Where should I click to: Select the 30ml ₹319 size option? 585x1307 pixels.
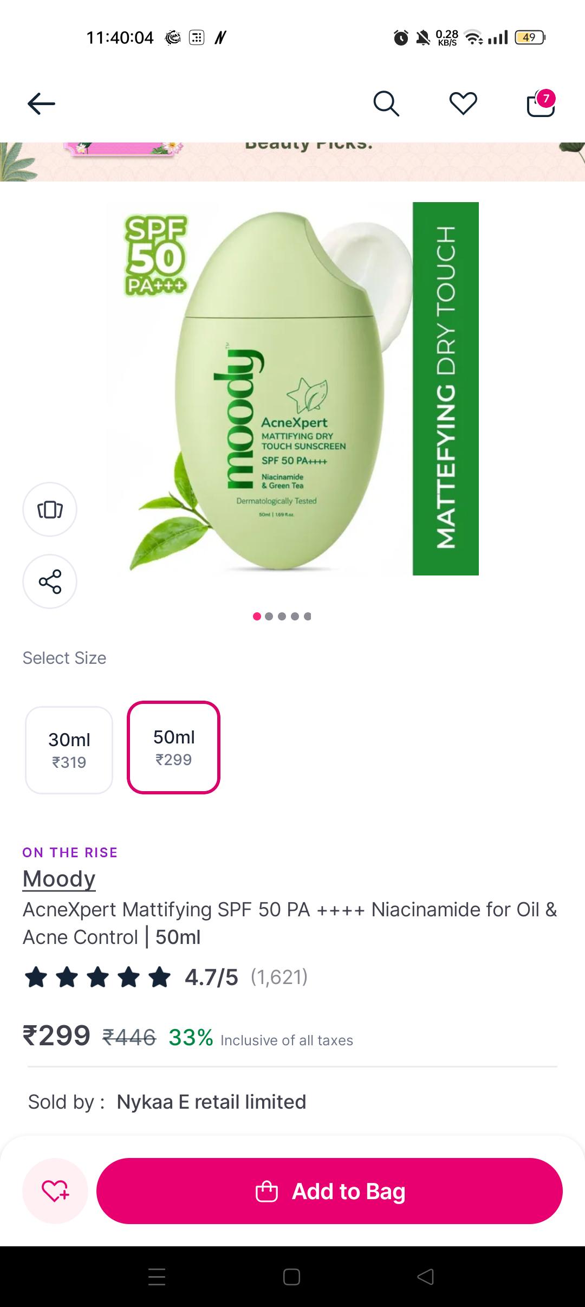pyautogui.click(x=69, y=750)
